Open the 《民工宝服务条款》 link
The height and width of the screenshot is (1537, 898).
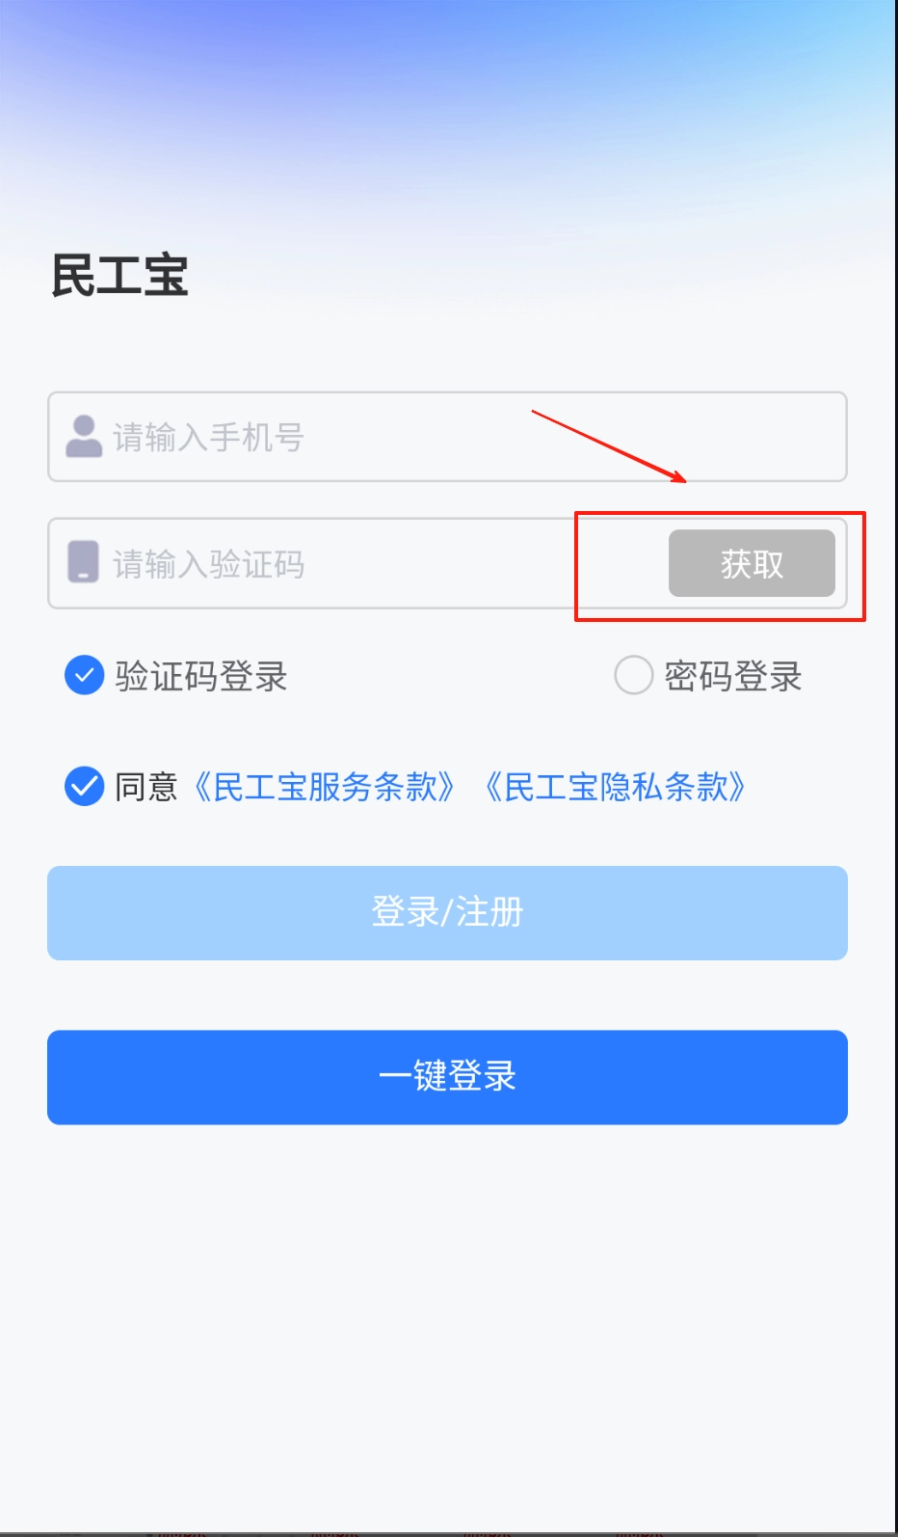pyautogui.click(x=325, y=787)
